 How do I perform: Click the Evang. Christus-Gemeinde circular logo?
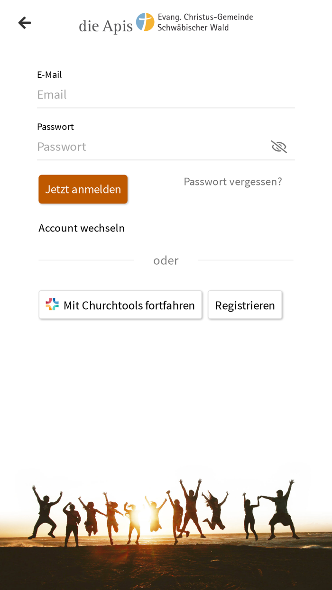click(x=145, y=22)
